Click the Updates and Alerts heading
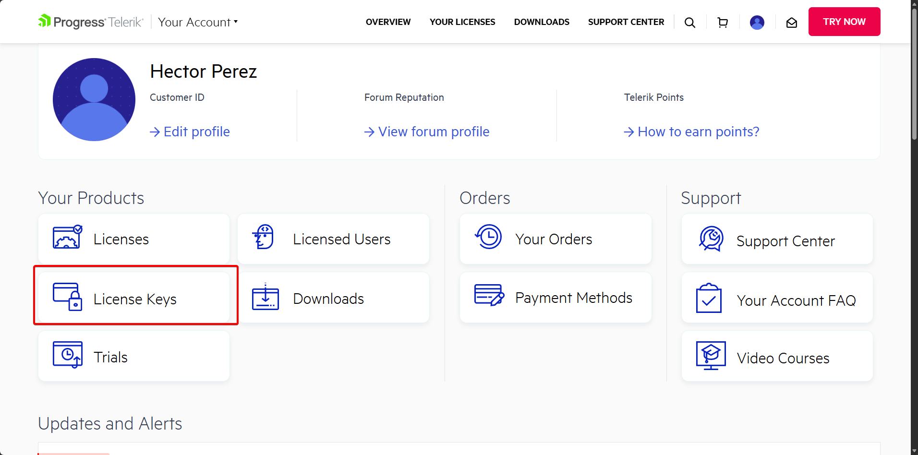 (x=110, y=424)
